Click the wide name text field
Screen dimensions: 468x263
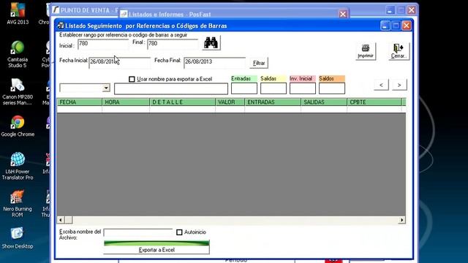click(171, 88)
